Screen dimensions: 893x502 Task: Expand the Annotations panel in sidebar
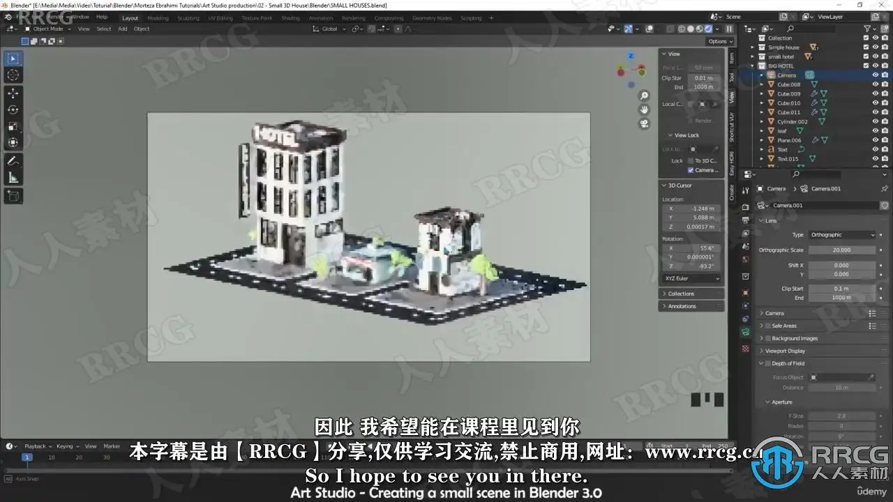click(682, 306)
